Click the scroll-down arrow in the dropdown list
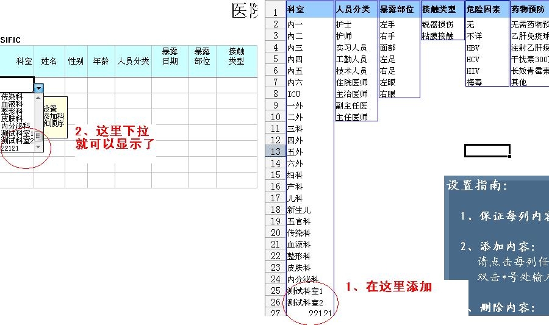Image resolution: width=549 pixels, height=325 pixels. [x=38, y=147]
